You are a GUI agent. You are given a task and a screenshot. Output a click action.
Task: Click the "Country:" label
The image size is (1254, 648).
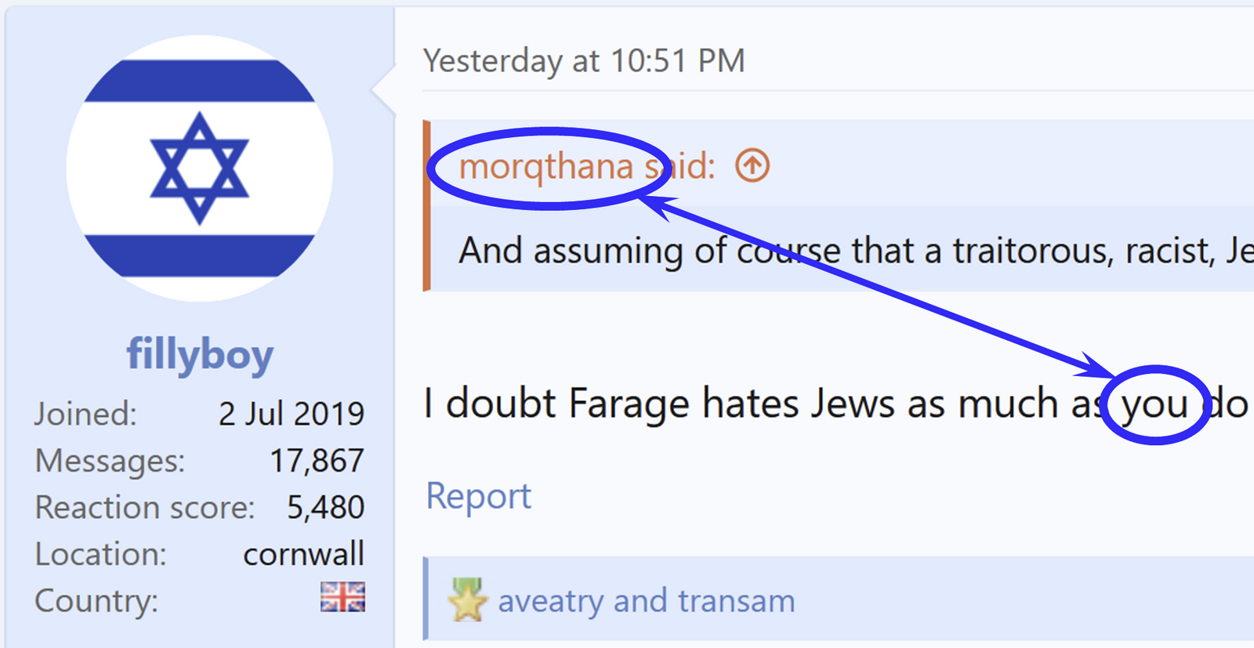click(96, 601)
